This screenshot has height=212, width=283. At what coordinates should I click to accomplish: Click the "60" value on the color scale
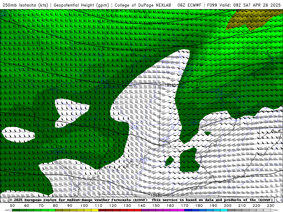click(x=27, y=206)
